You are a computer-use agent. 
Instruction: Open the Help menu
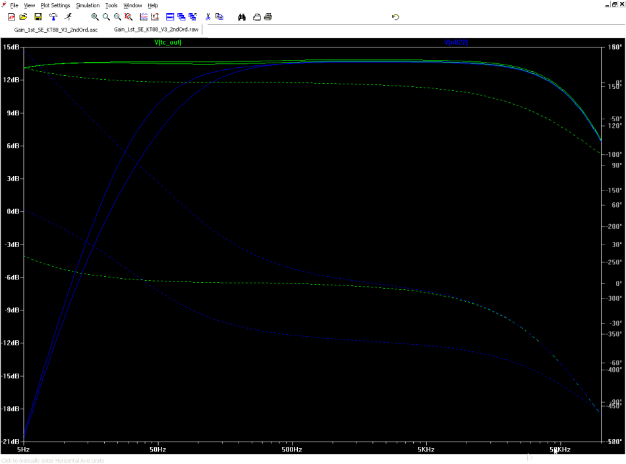[x=153, y=5]
